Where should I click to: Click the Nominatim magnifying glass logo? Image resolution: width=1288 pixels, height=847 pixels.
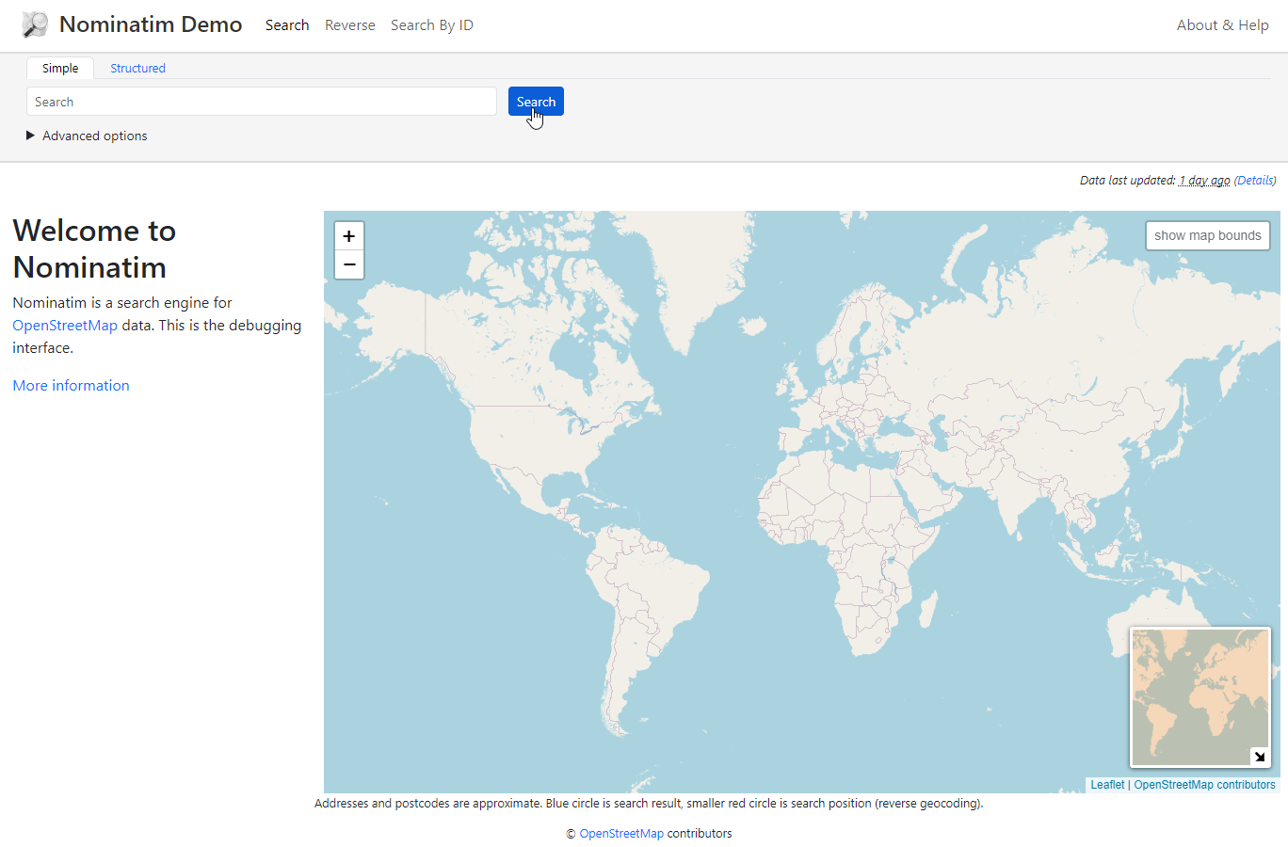(34, 24)
